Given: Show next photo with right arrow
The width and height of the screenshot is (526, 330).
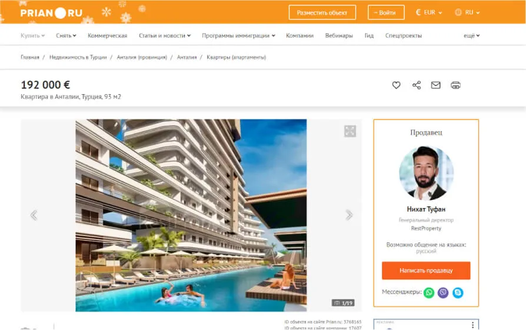Looking at the screenshot, I should pyautogui.click(x=349, y=215).
